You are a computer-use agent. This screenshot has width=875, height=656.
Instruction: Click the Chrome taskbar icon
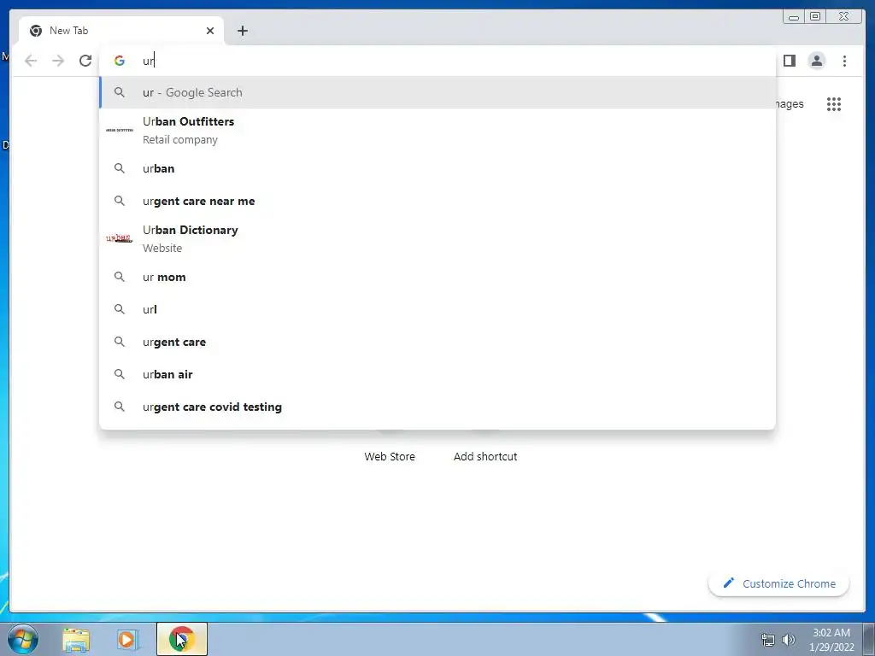(x=182, y=639)
